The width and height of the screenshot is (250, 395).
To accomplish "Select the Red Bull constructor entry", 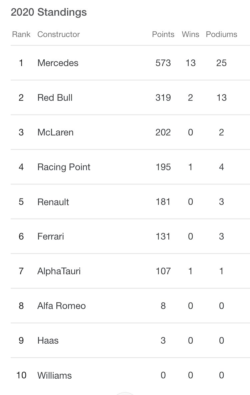I will (130, 98).
